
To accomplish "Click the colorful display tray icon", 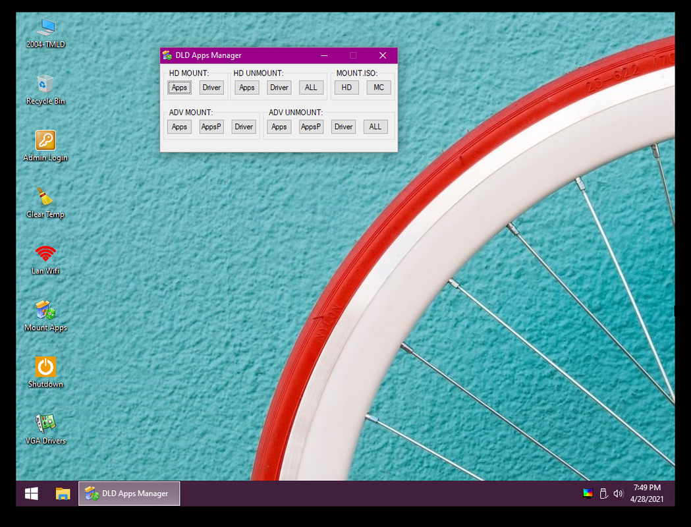I will point(588,493).
